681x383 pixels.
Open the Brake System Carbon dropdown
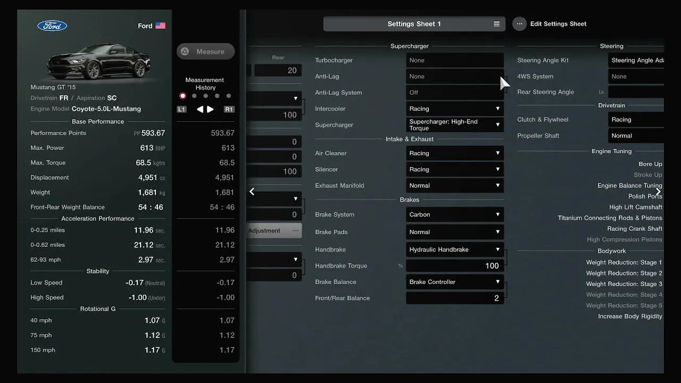point(454,214)
